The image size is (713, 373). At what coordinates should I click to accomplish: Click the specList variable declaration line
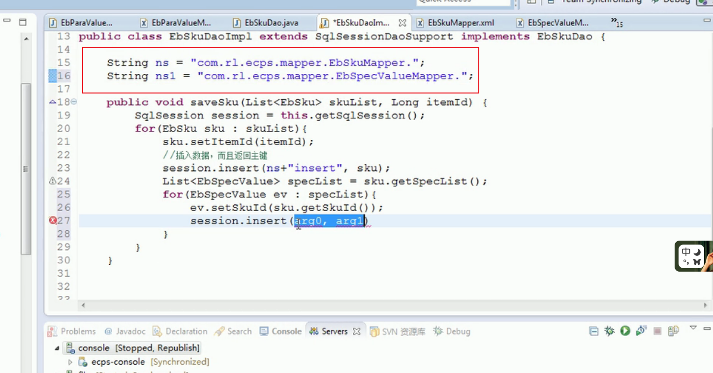click(x=325, y=182)
